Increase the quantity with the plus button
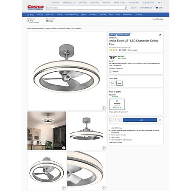 [120, 120]
